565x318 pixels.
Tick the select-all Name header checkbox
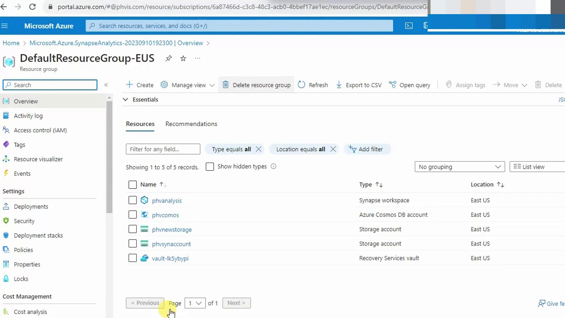132,185
